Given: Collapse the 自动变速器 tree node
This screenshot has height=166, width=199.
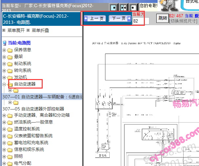Looking at the screenshot, I should pyautogui.click(x=4, y=84).
